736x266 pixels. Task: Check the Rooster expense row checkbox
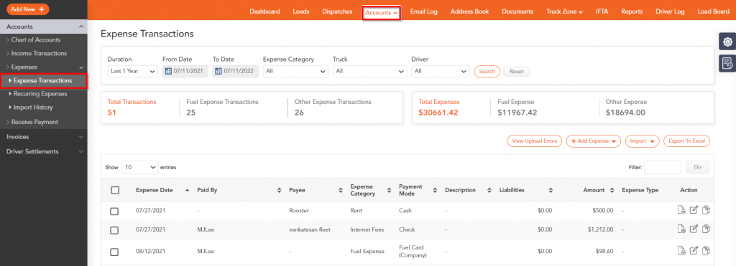(114, 212)
